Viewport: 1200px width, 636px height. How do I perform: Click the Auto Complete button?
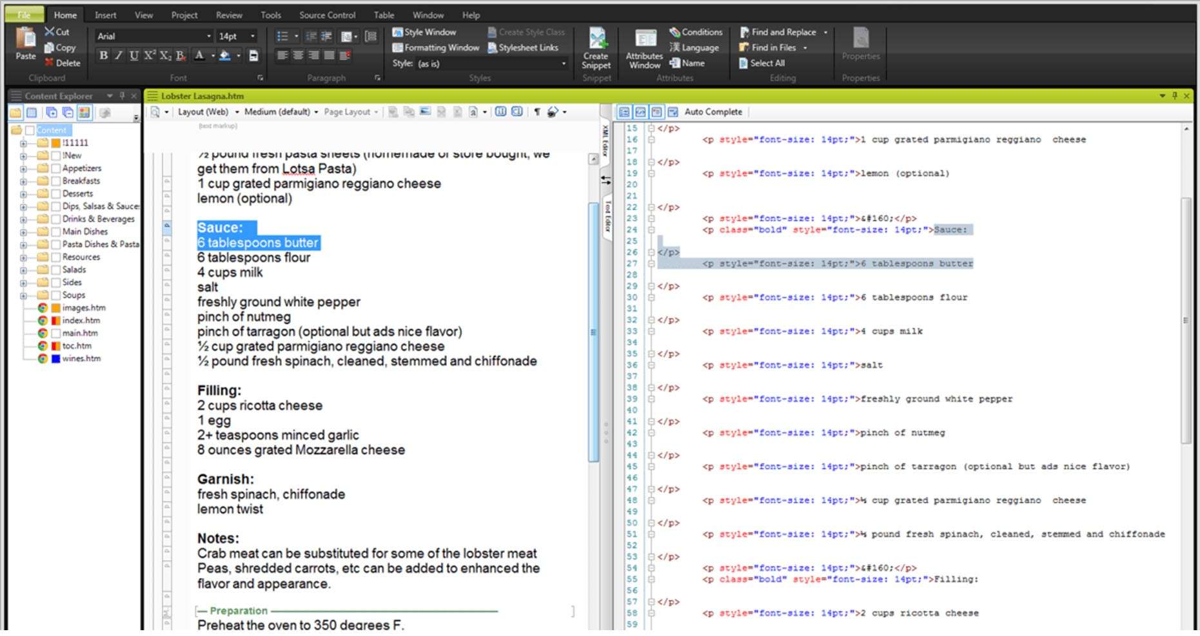tap(713, 112)
